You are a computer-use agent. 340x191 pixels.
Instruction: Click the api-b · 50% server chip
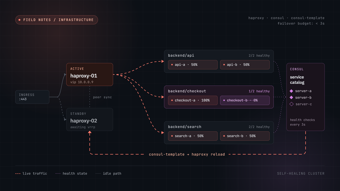point(245,65)
